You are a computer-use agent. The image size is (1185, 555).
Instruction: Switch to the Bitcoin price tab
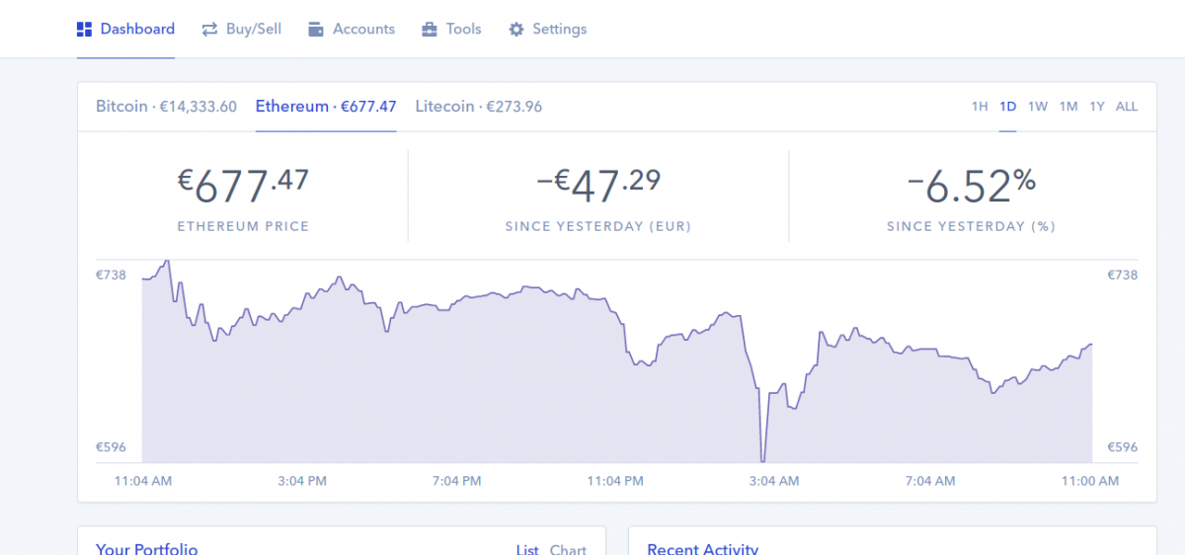click(x=166, y=107)
